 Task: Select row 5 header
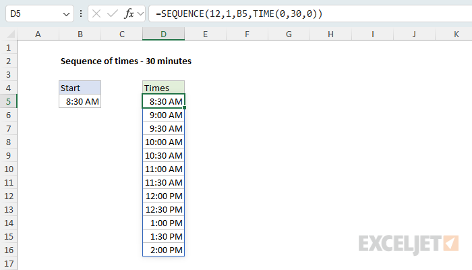[x=8, y=101]
